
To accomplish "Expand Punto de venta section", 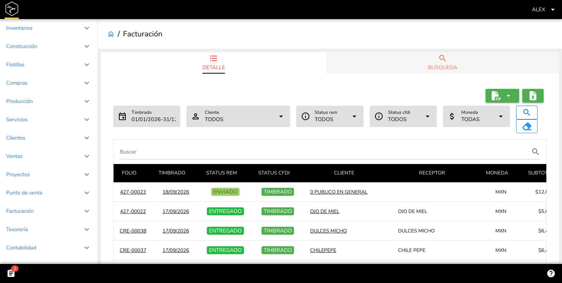I will 49,193.
